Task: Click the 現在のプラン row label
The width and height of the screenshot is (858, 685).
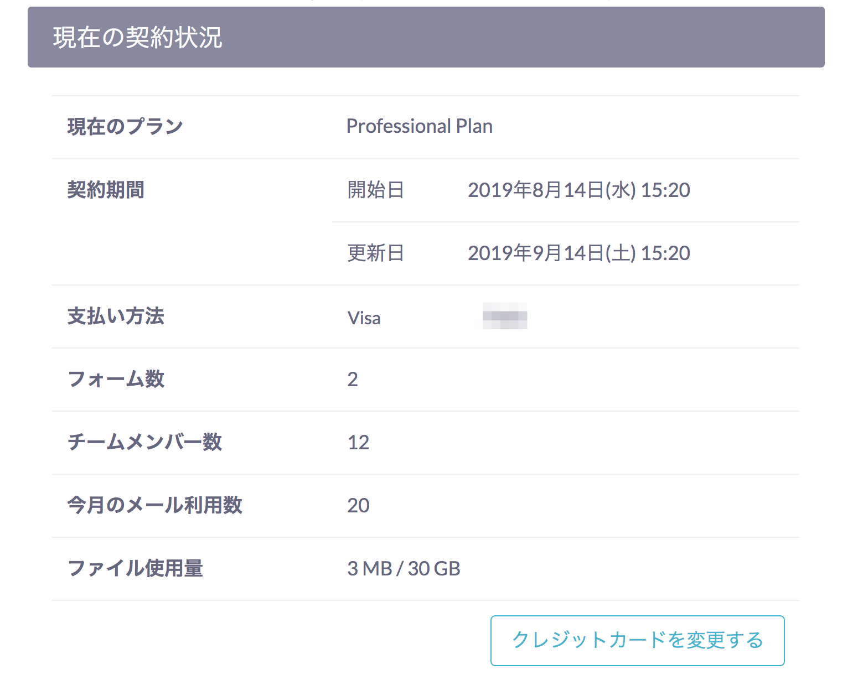Action: [125, 126]
